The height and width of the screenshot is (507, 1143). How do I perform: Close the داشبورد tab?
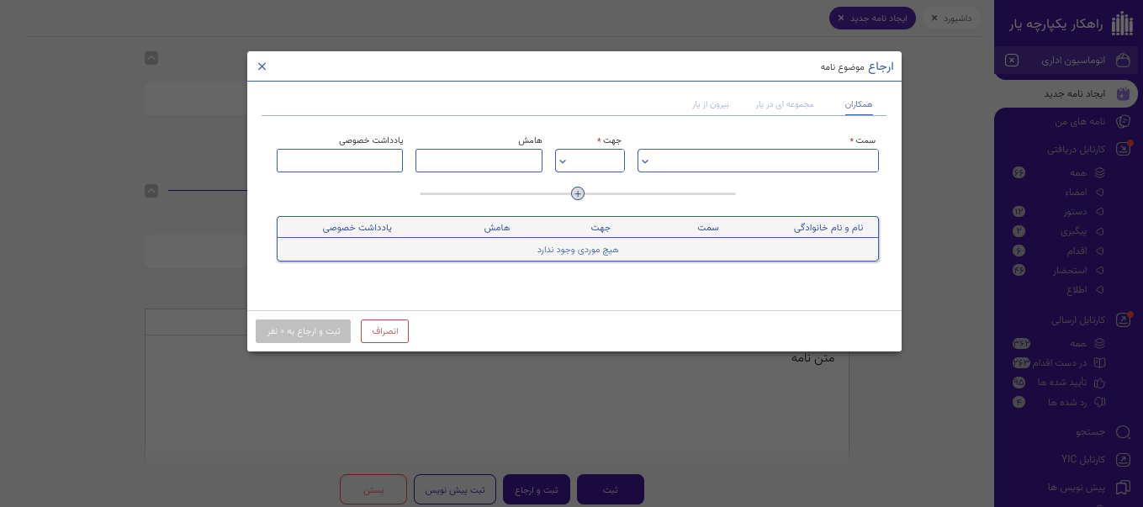click(934, 18)
